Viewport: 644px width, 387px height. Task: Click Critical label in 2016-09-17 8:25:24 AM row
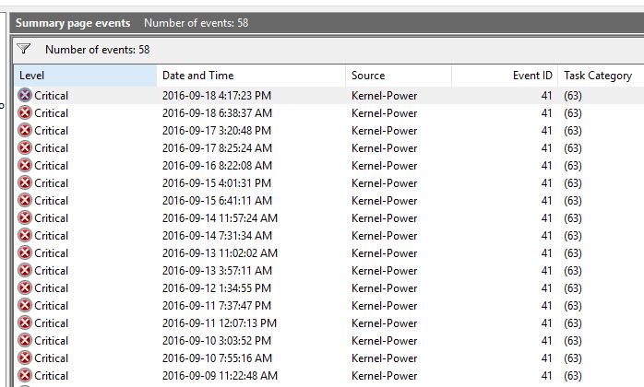coord(52,148)
